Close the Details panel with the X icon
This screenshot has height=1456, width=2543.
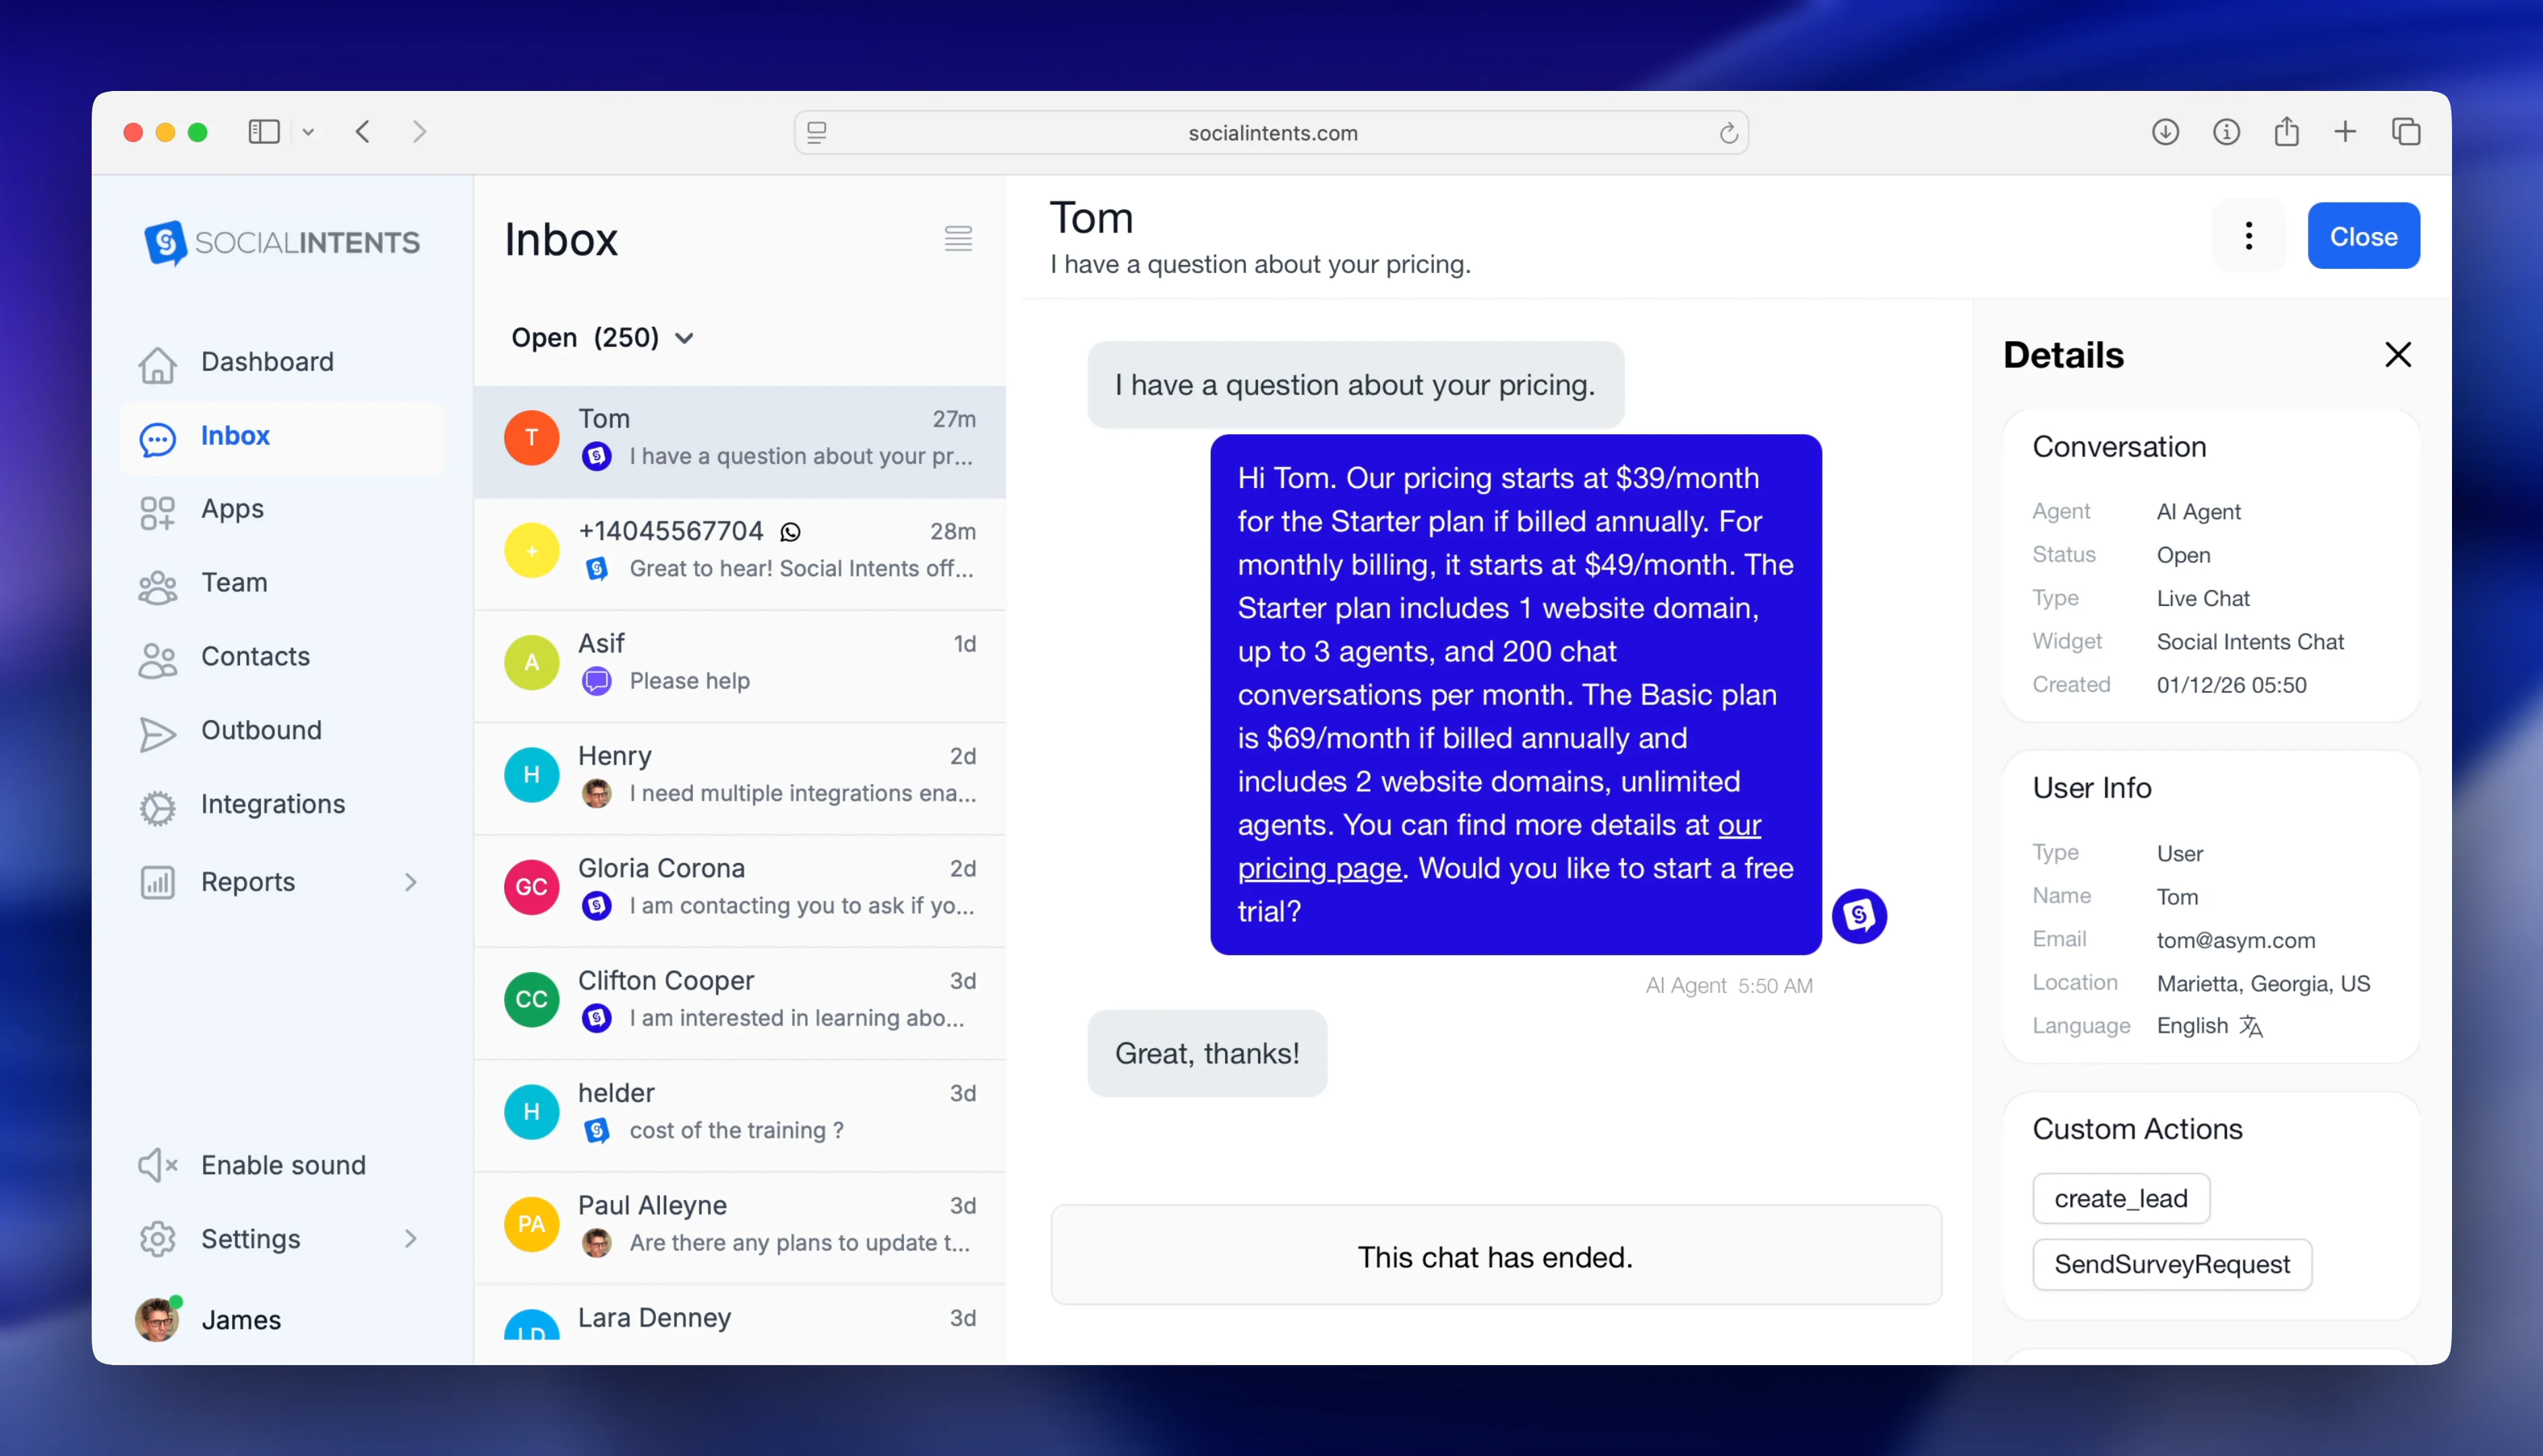tap(2399, 354)
